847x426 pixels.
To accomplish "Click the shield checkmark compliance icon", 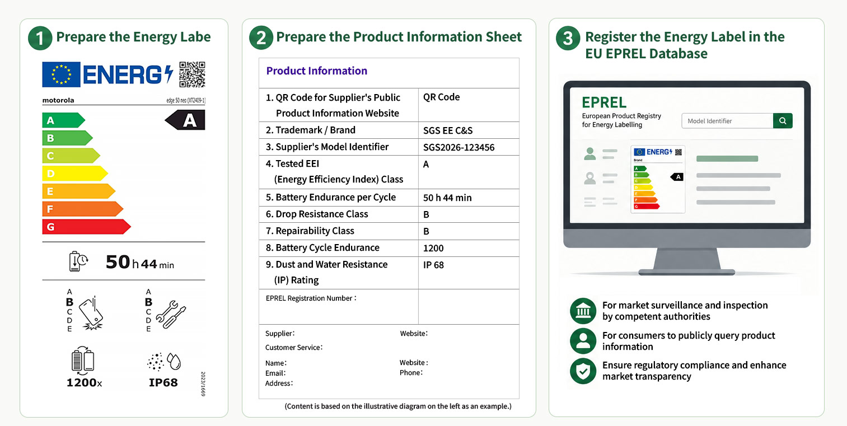I will [x=583, y=371].
